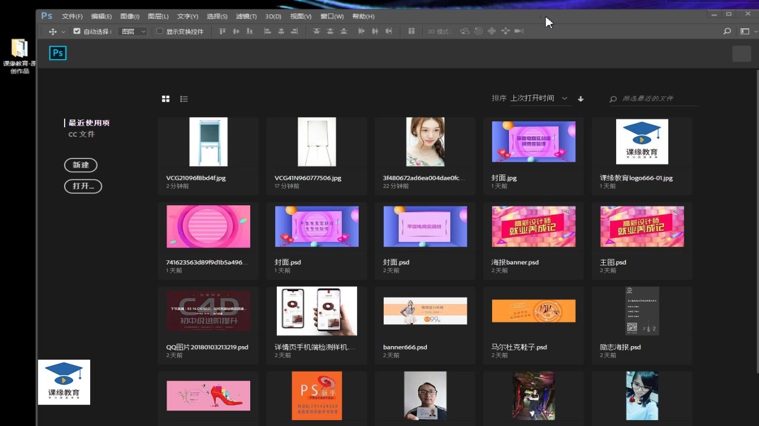Open the banner666.psd thumbnail
This screenshot has width=759, height=426.
pyautogui.click(x=425, y=311)
